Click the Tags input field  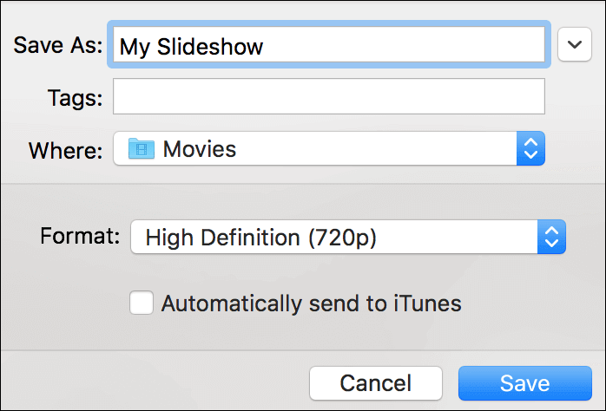[x=328, y=97]
